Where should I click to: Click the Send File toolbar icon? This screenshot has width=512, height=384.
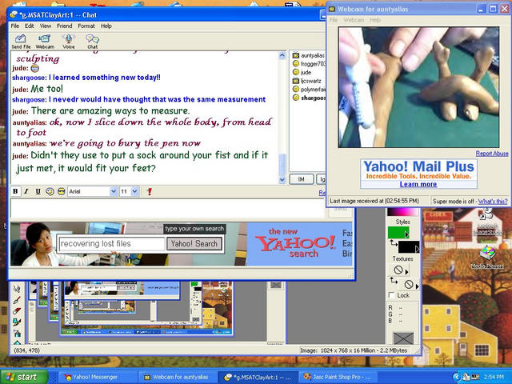tap(21, 42)
